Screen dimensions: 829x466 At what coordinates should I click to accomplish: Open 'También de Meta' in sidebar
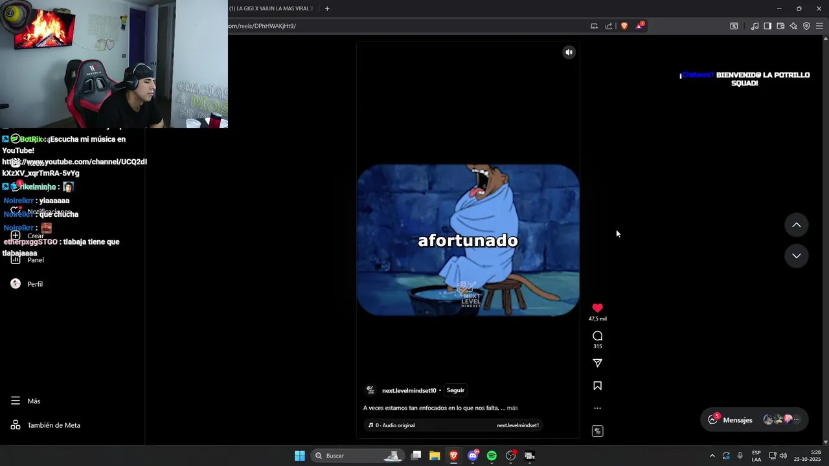pos(45,425)
